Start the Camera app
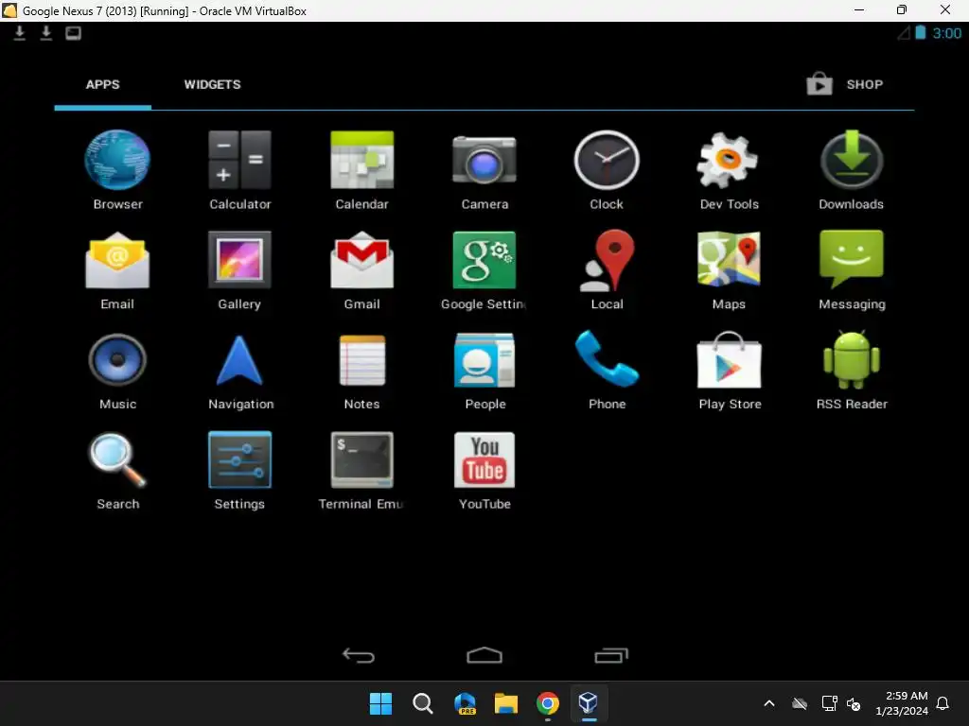The height and width of the screenshot is (726, 969). (484, 170)
